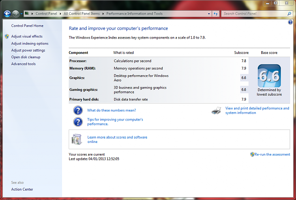
Task: Re-run the assessment
Action: [x=272, y=154]
